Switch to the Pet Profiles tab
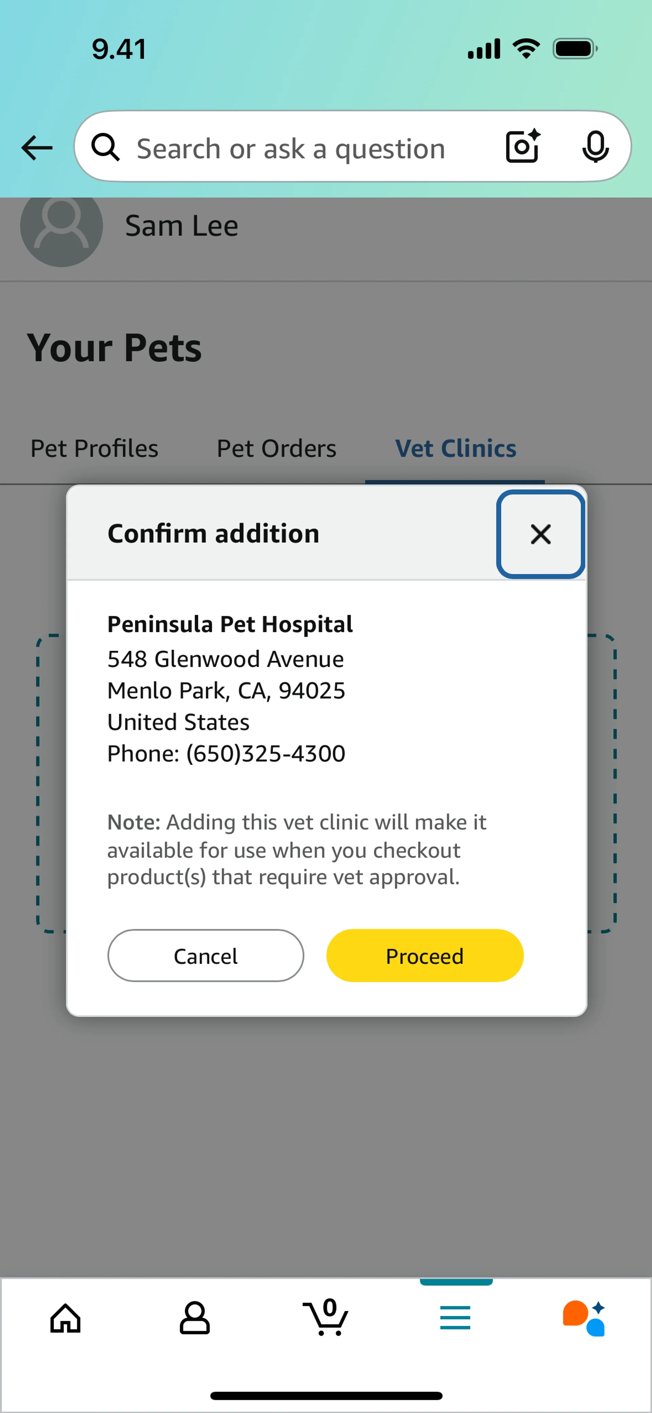 (94, 449)
